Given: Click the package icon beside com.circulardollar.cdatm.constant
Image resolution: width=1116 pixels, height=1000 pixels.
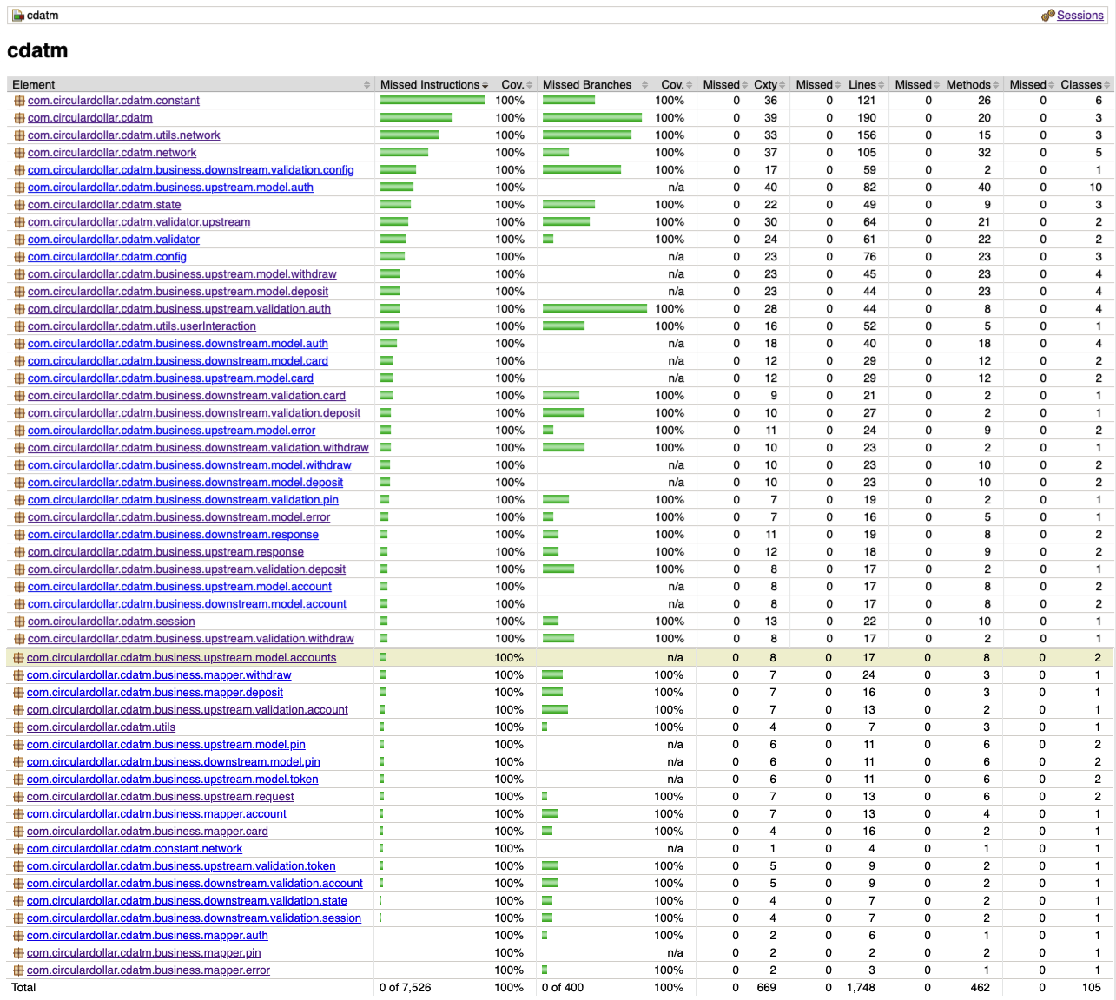Looking at the screenshot, I should pyautogui.click(x=19, y=100).
